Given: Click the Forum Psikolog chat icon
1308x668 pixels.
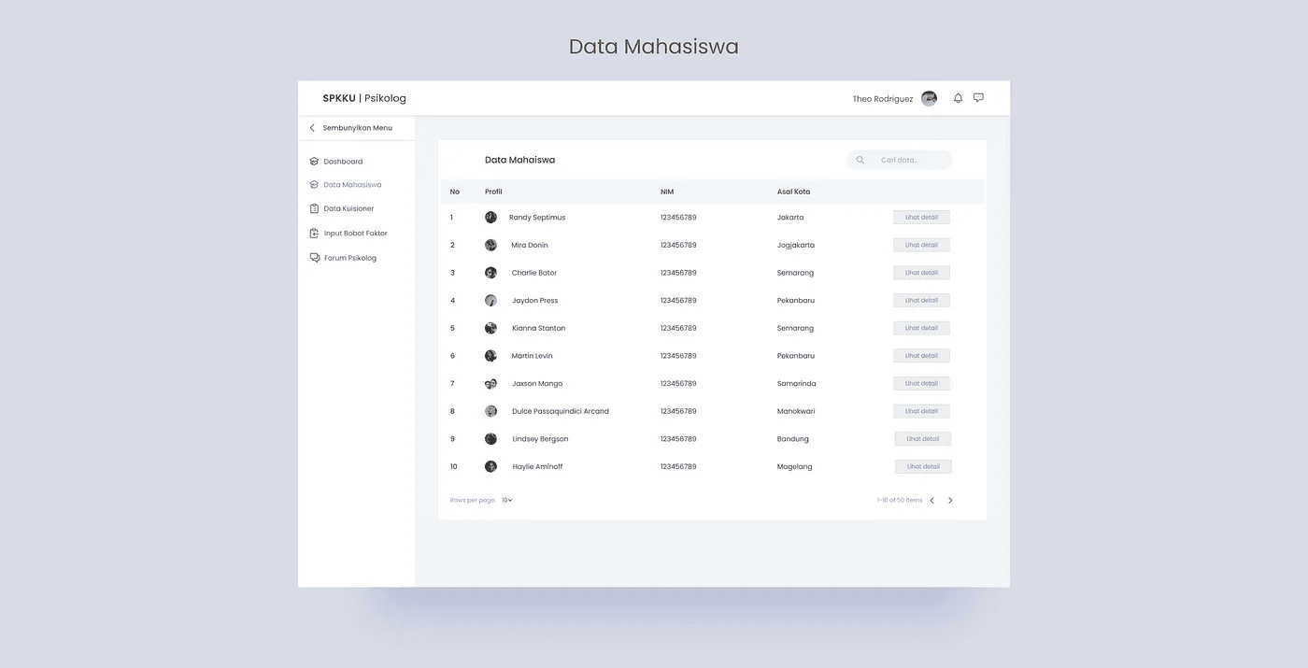Looking at the screenshot, I should coord(315,258).
